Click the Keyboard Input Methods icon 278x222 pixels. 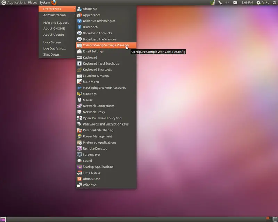coord(80,63)
